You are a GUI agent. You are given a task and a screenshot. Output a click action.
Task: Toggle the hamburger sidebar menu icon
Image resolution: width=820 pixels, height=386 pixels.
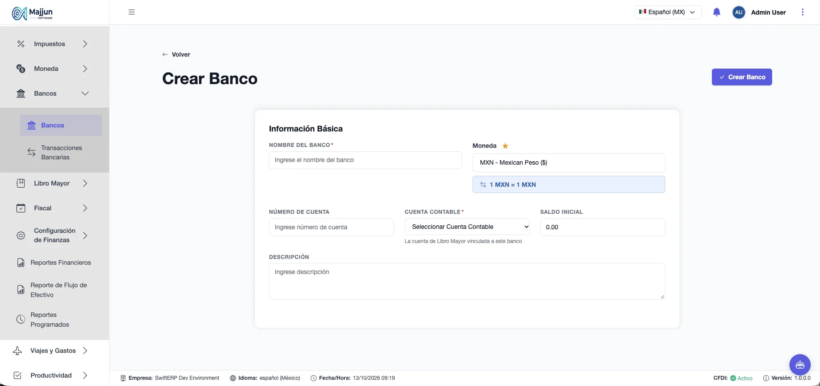click(x=132, y=12)
